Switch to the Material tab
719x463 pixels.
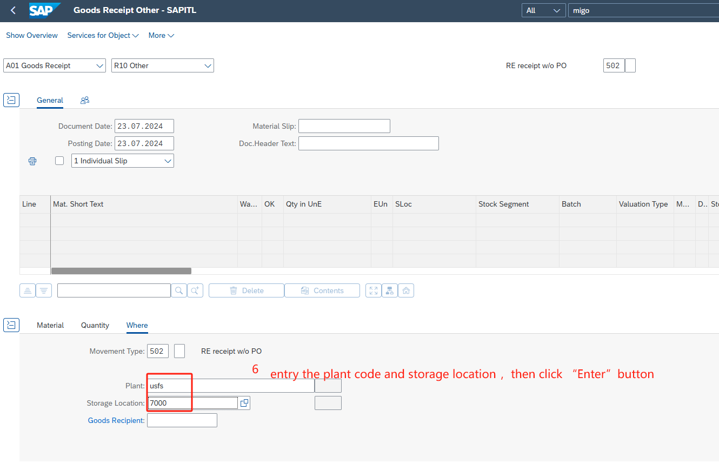50,325
